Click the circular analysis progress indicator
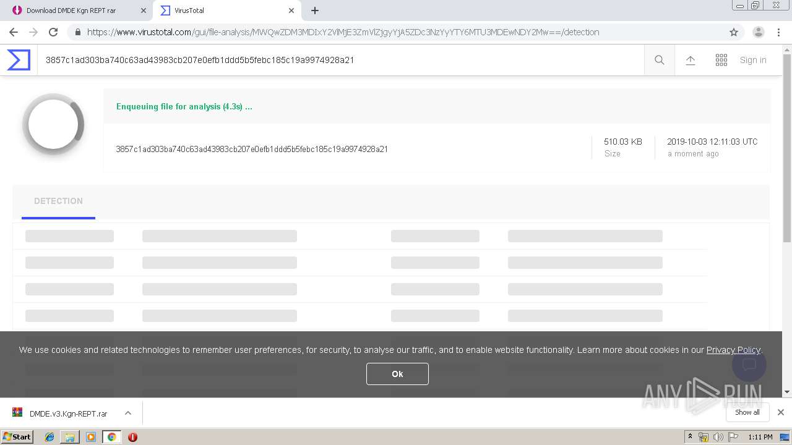The width and height of the screenshot is (792, 445). pos(53,124)
